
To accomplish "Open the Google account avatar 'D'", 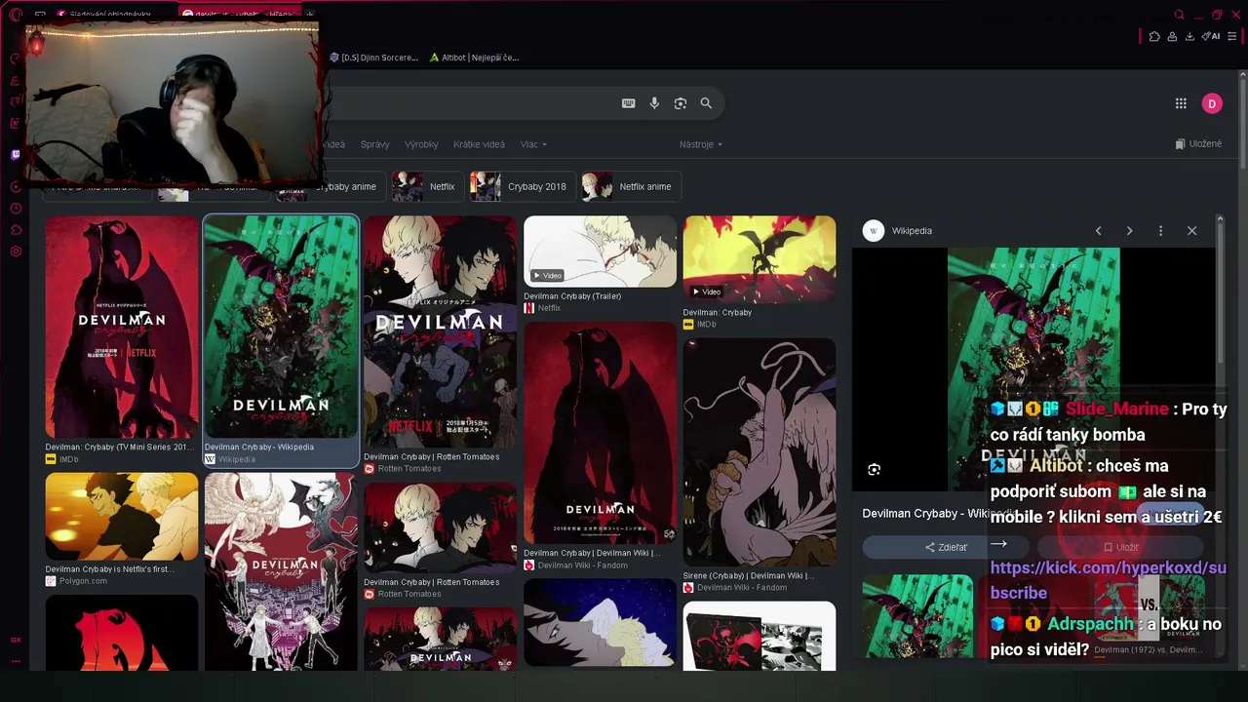I will [x=1212, y=103].
